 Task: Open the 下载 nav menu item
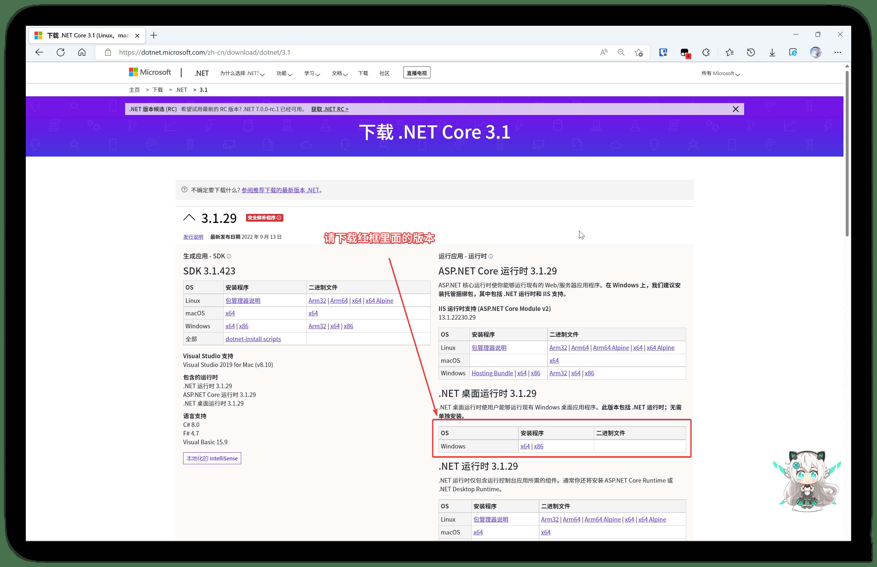(x=363, y=73)
